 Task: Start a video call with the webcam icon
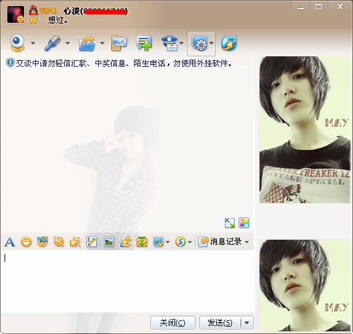(17, 43)
